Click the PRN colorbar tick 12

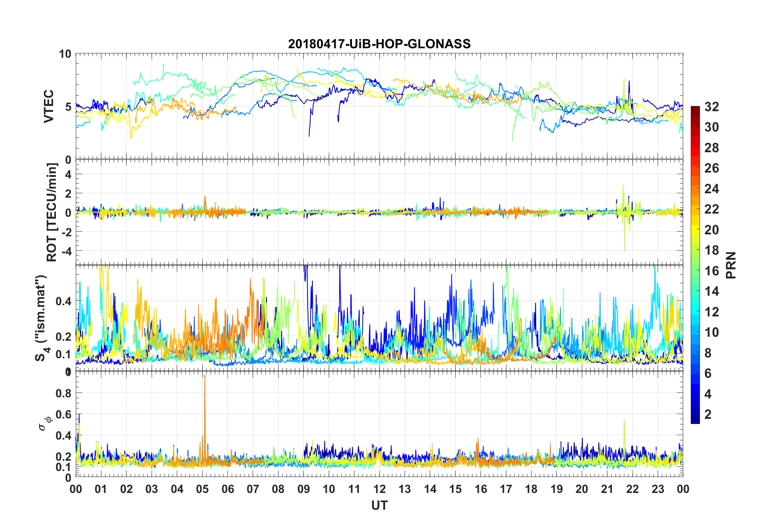712,312
